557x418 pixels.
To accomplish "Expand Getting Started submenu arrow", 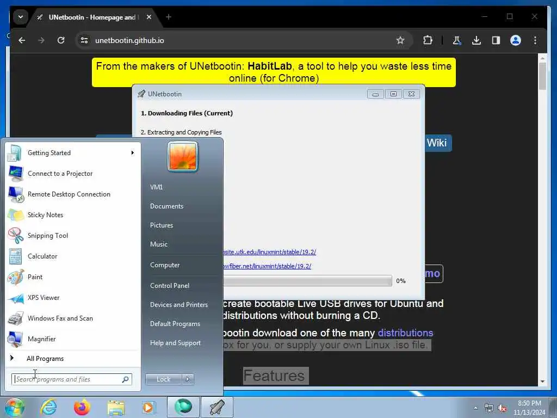I will tap(133, 153).
